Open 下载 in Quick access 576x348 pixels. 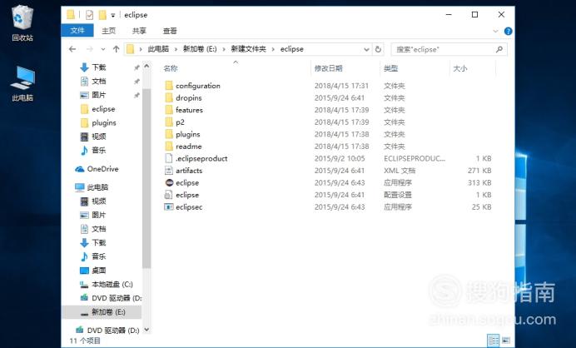pyautogui.click(x=98, y=67)
